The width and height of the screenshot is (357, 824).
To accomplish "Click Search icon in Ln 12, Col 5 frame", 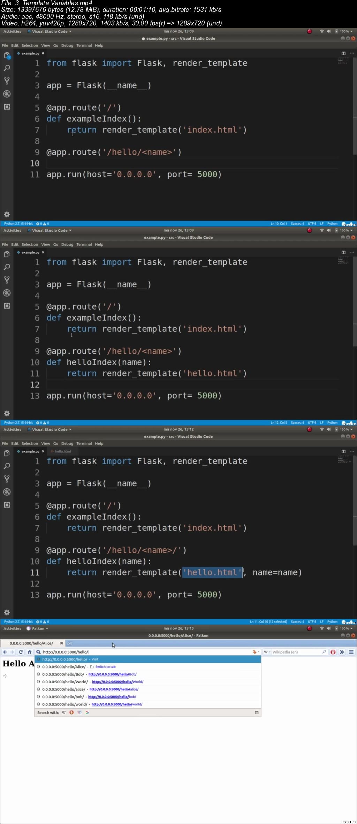I will pyautogui.click(x=7, y=267).
